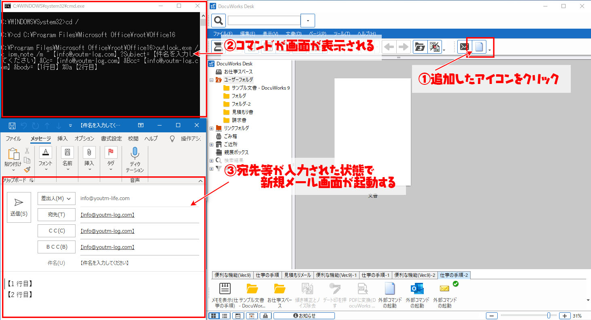Click the format painter brush icon
591x320 pixels.
coord(27,170)
